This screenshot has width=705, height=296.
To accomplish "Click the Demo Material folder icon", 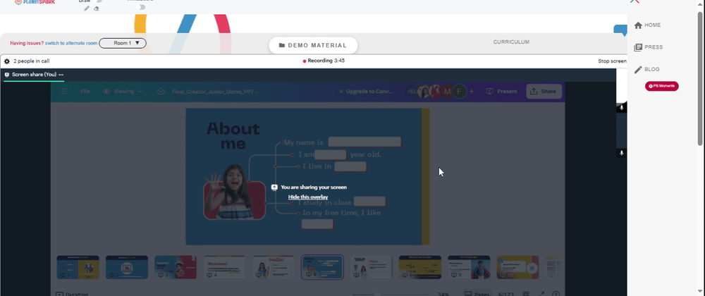I will [x=282, y=45].
